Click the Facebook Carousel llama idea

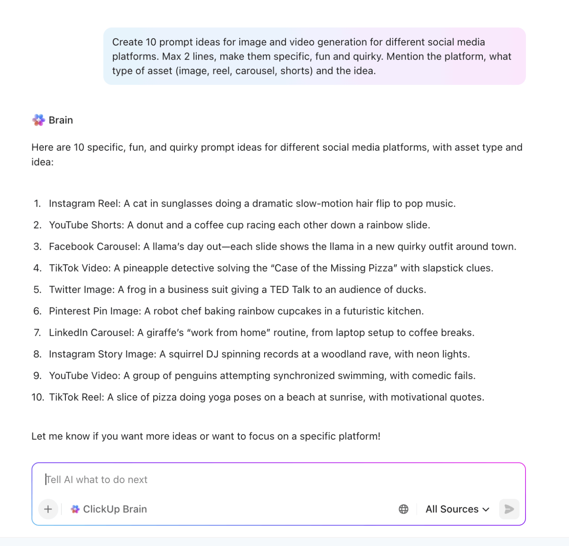pyautogui.click(x=282, y=246)
